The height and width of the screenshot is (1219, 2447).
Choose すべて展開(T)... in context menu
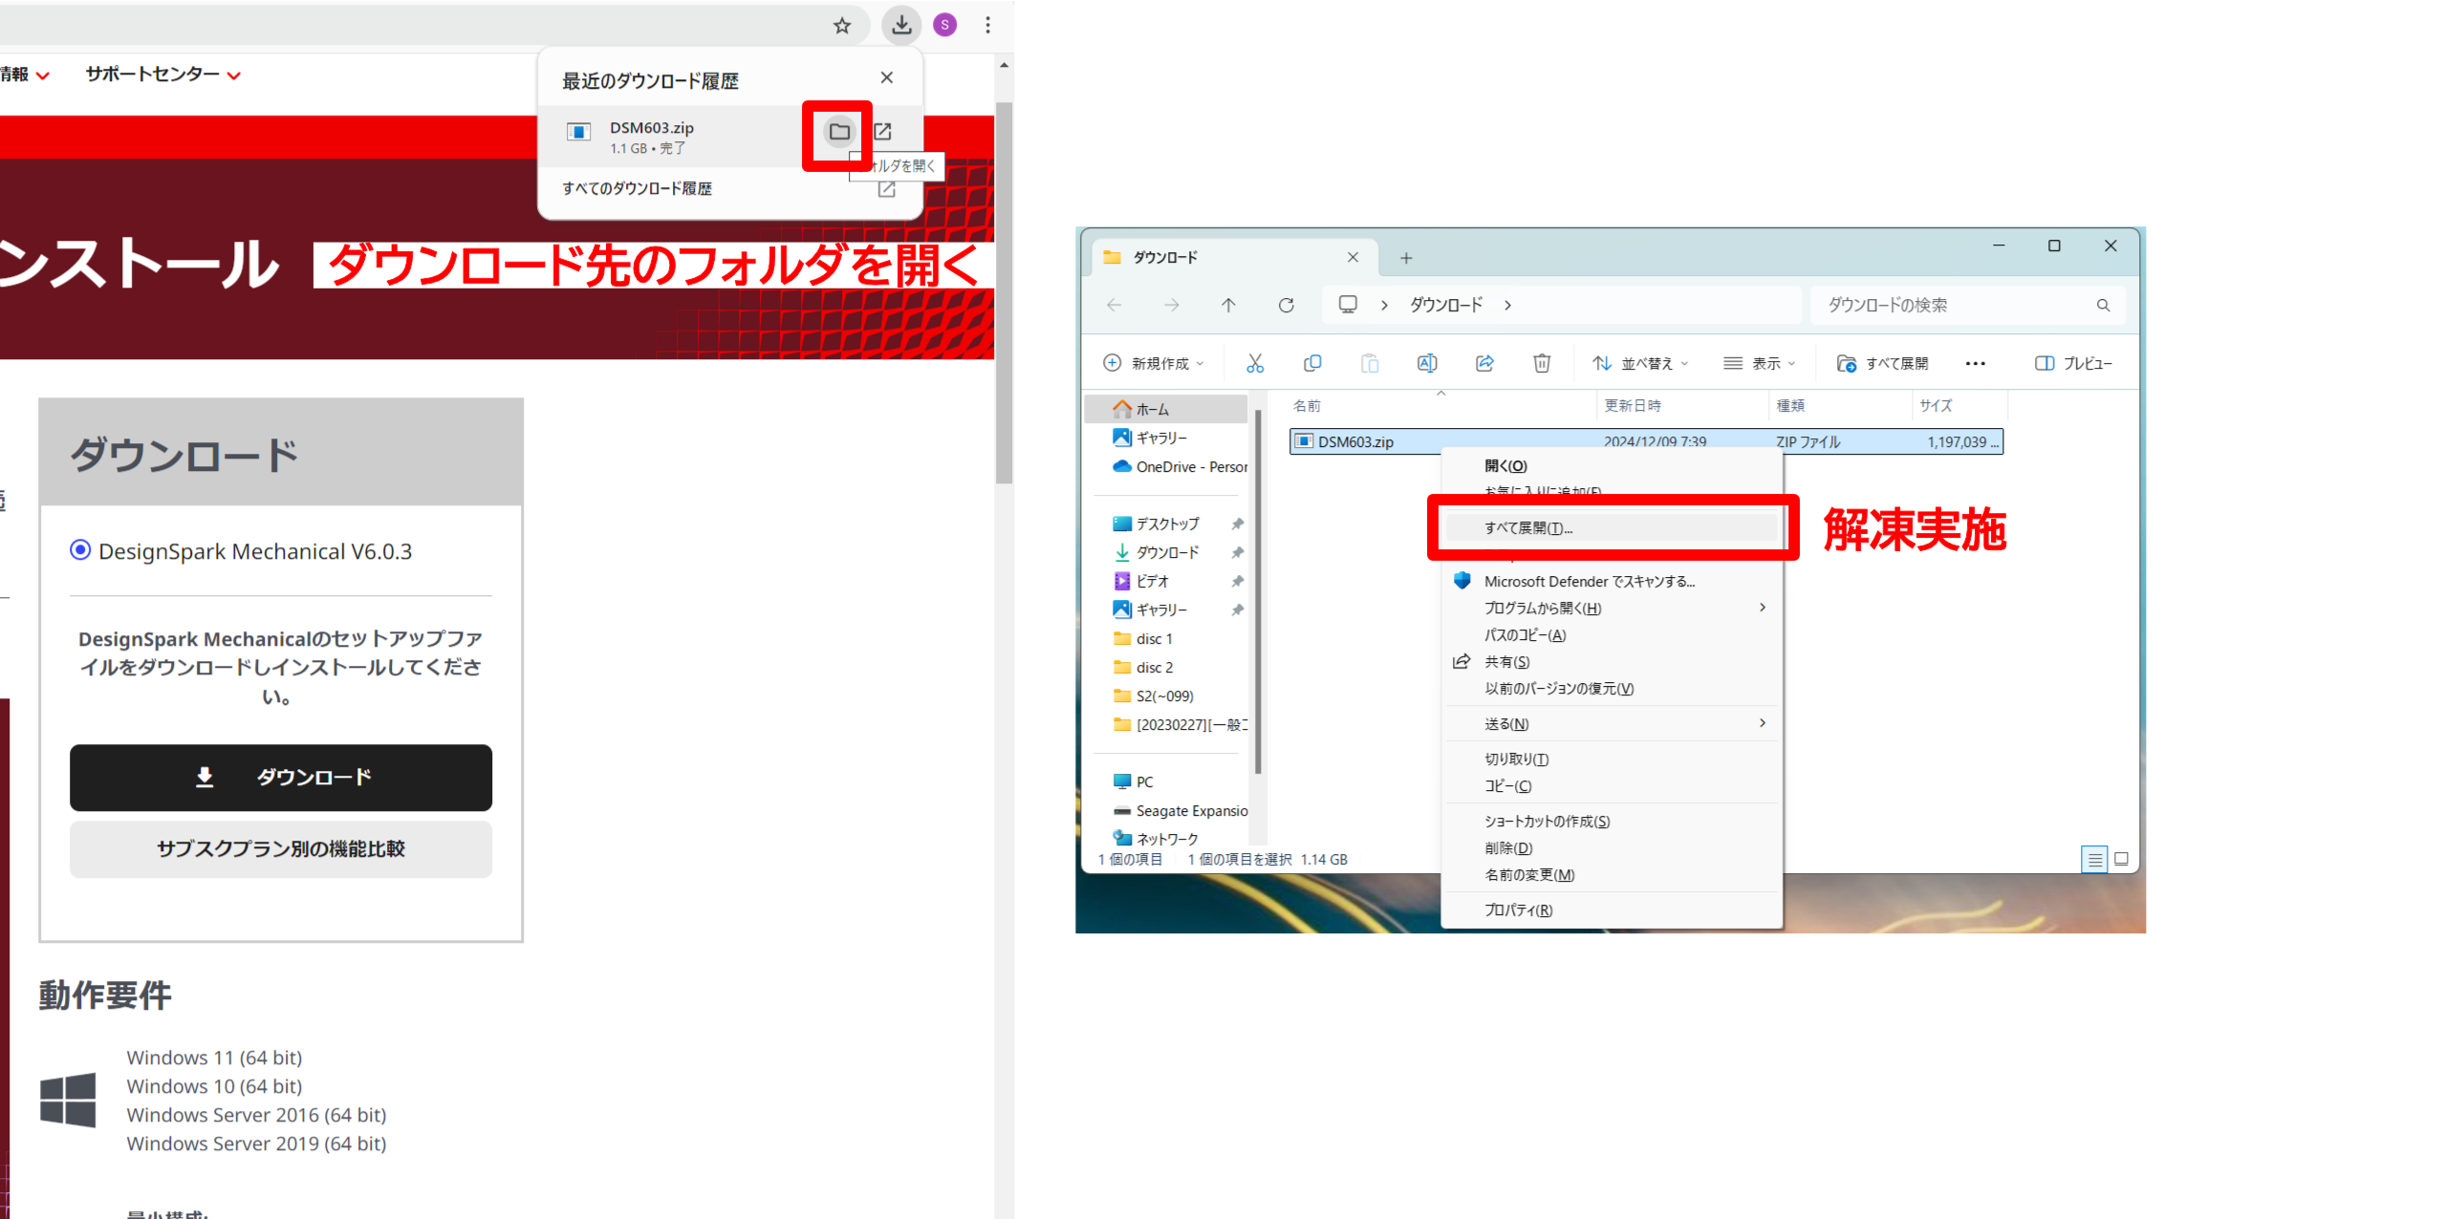[1612, 527]
